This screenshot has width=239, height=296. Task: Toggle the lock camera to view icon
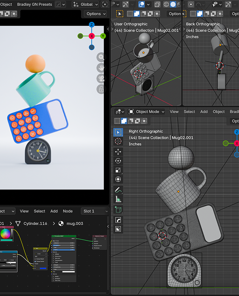pos(101,89)
